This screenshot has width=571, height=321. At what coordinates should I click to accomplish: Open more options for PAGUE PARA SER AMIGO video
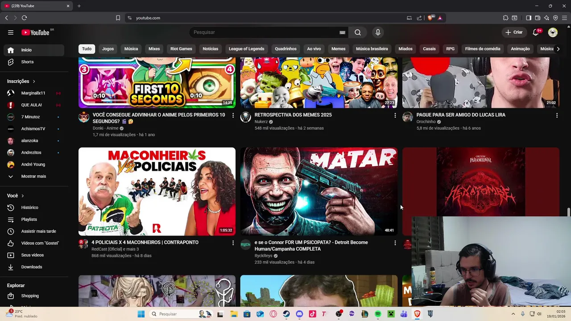point(557,115)
